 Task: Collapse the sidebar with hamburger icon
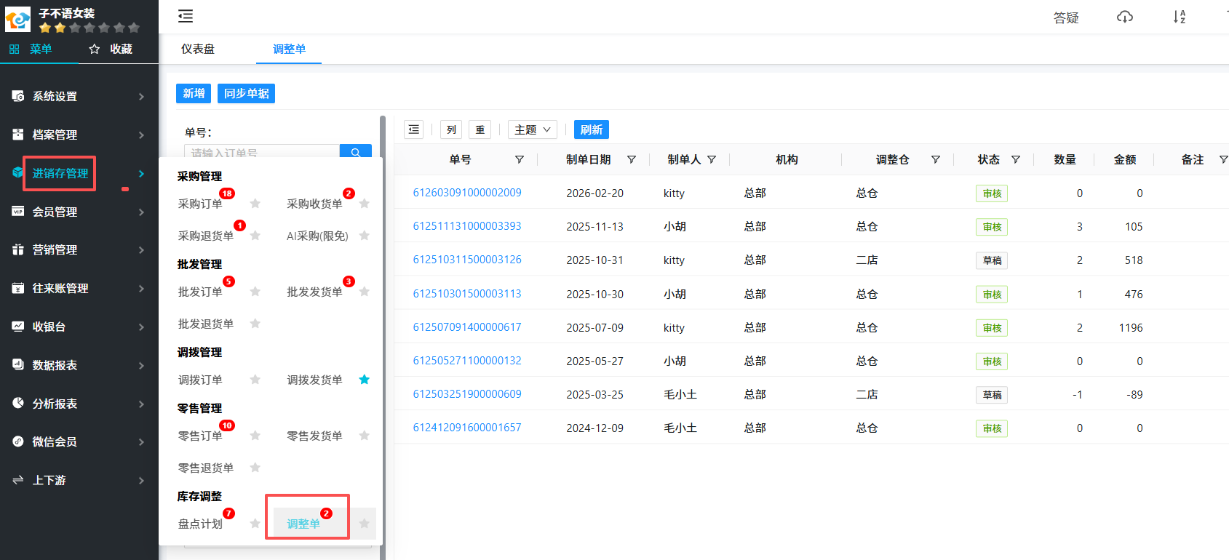click(x=186, y=16)
